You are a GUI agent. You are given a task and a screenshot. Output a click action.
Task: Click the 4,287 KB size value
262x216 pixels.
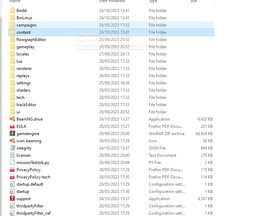pyautogui.click(x=205, y=199)
